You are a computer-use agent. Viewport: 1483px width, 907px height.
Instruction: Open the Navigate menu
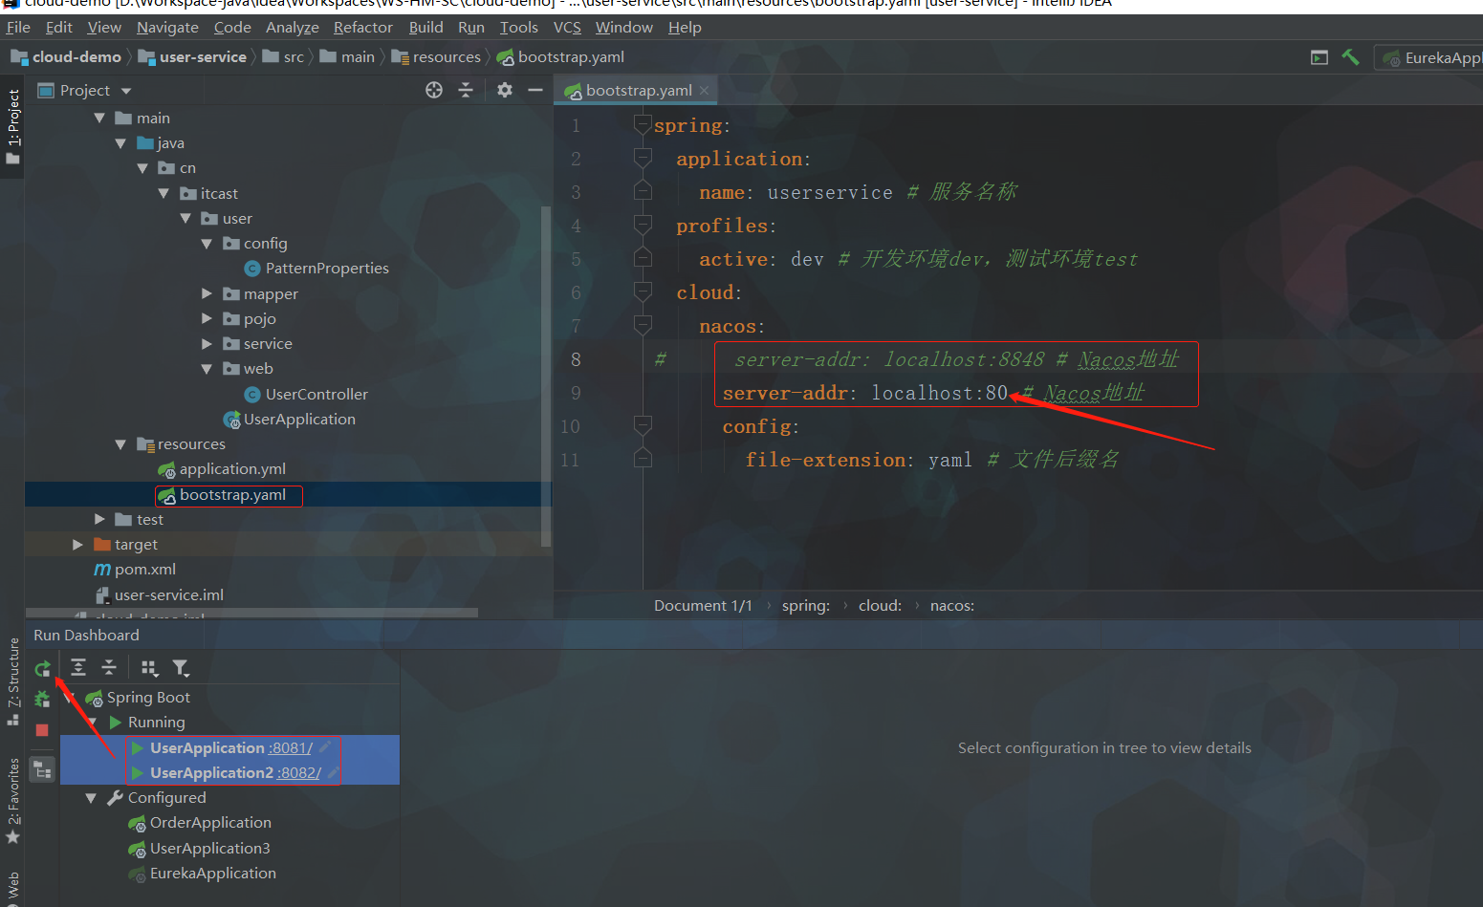(x=167, y=27)
